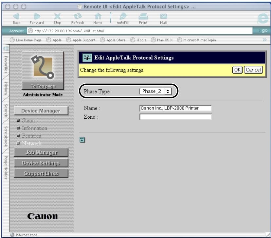Open the Phase Type dropdown
The width and height of the screenshot is (271, 238).
(155, 91)
